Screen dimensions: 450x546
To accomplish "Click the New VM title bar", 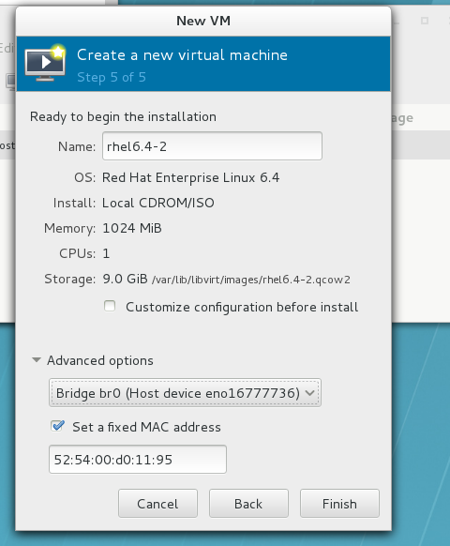I will pos(203,21).
